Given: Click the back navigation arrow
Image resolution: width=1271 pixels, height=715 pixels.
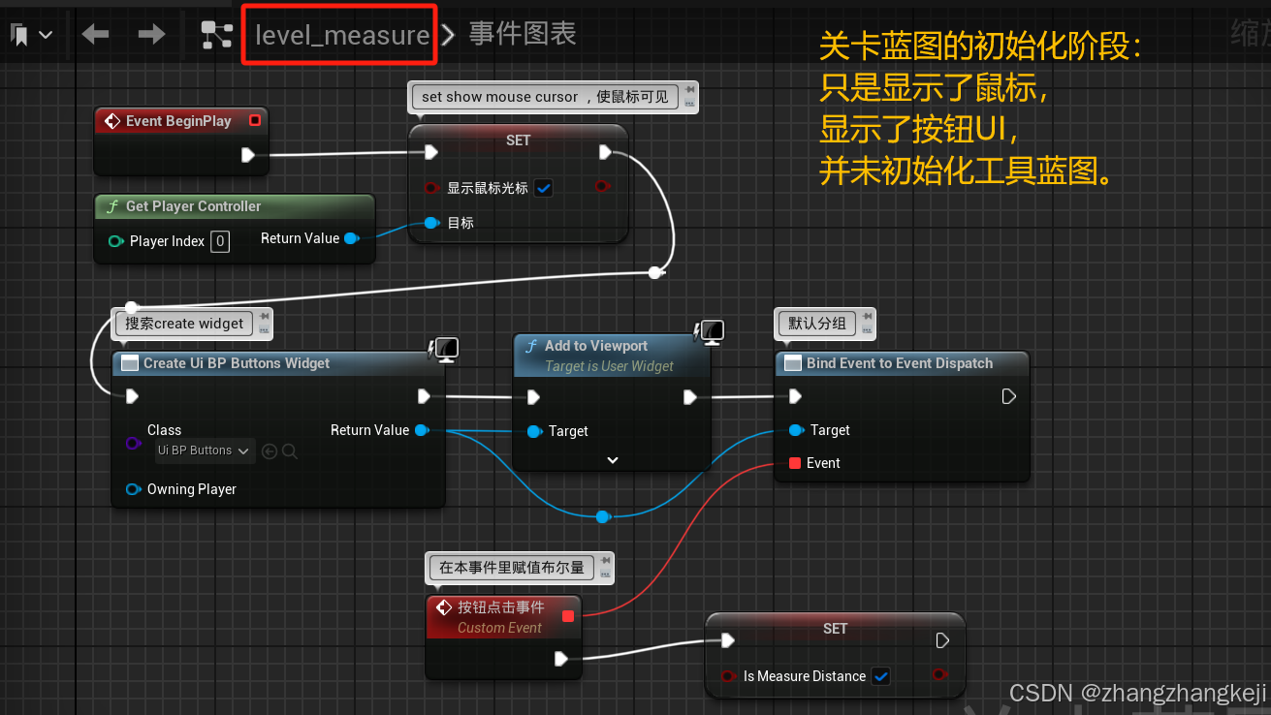Looking at the screenshot, I should point(93,33).
